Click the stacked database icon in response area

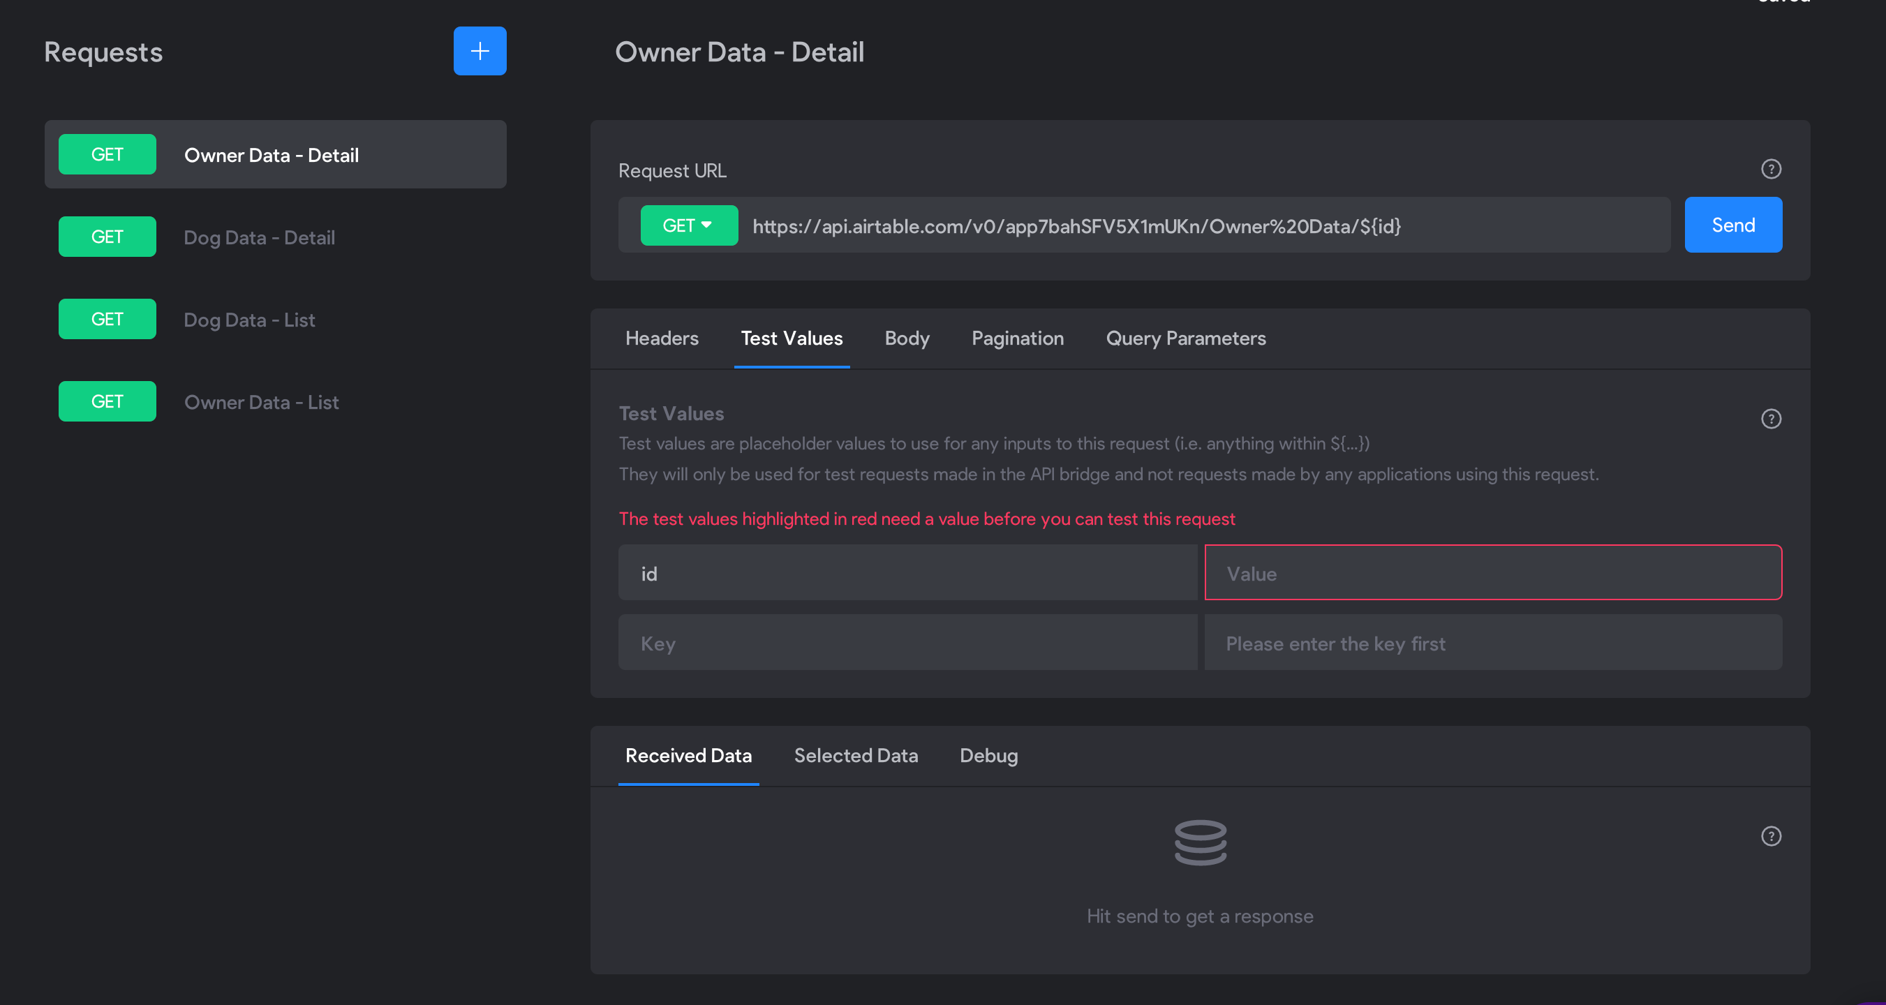tap(1200, 842)
